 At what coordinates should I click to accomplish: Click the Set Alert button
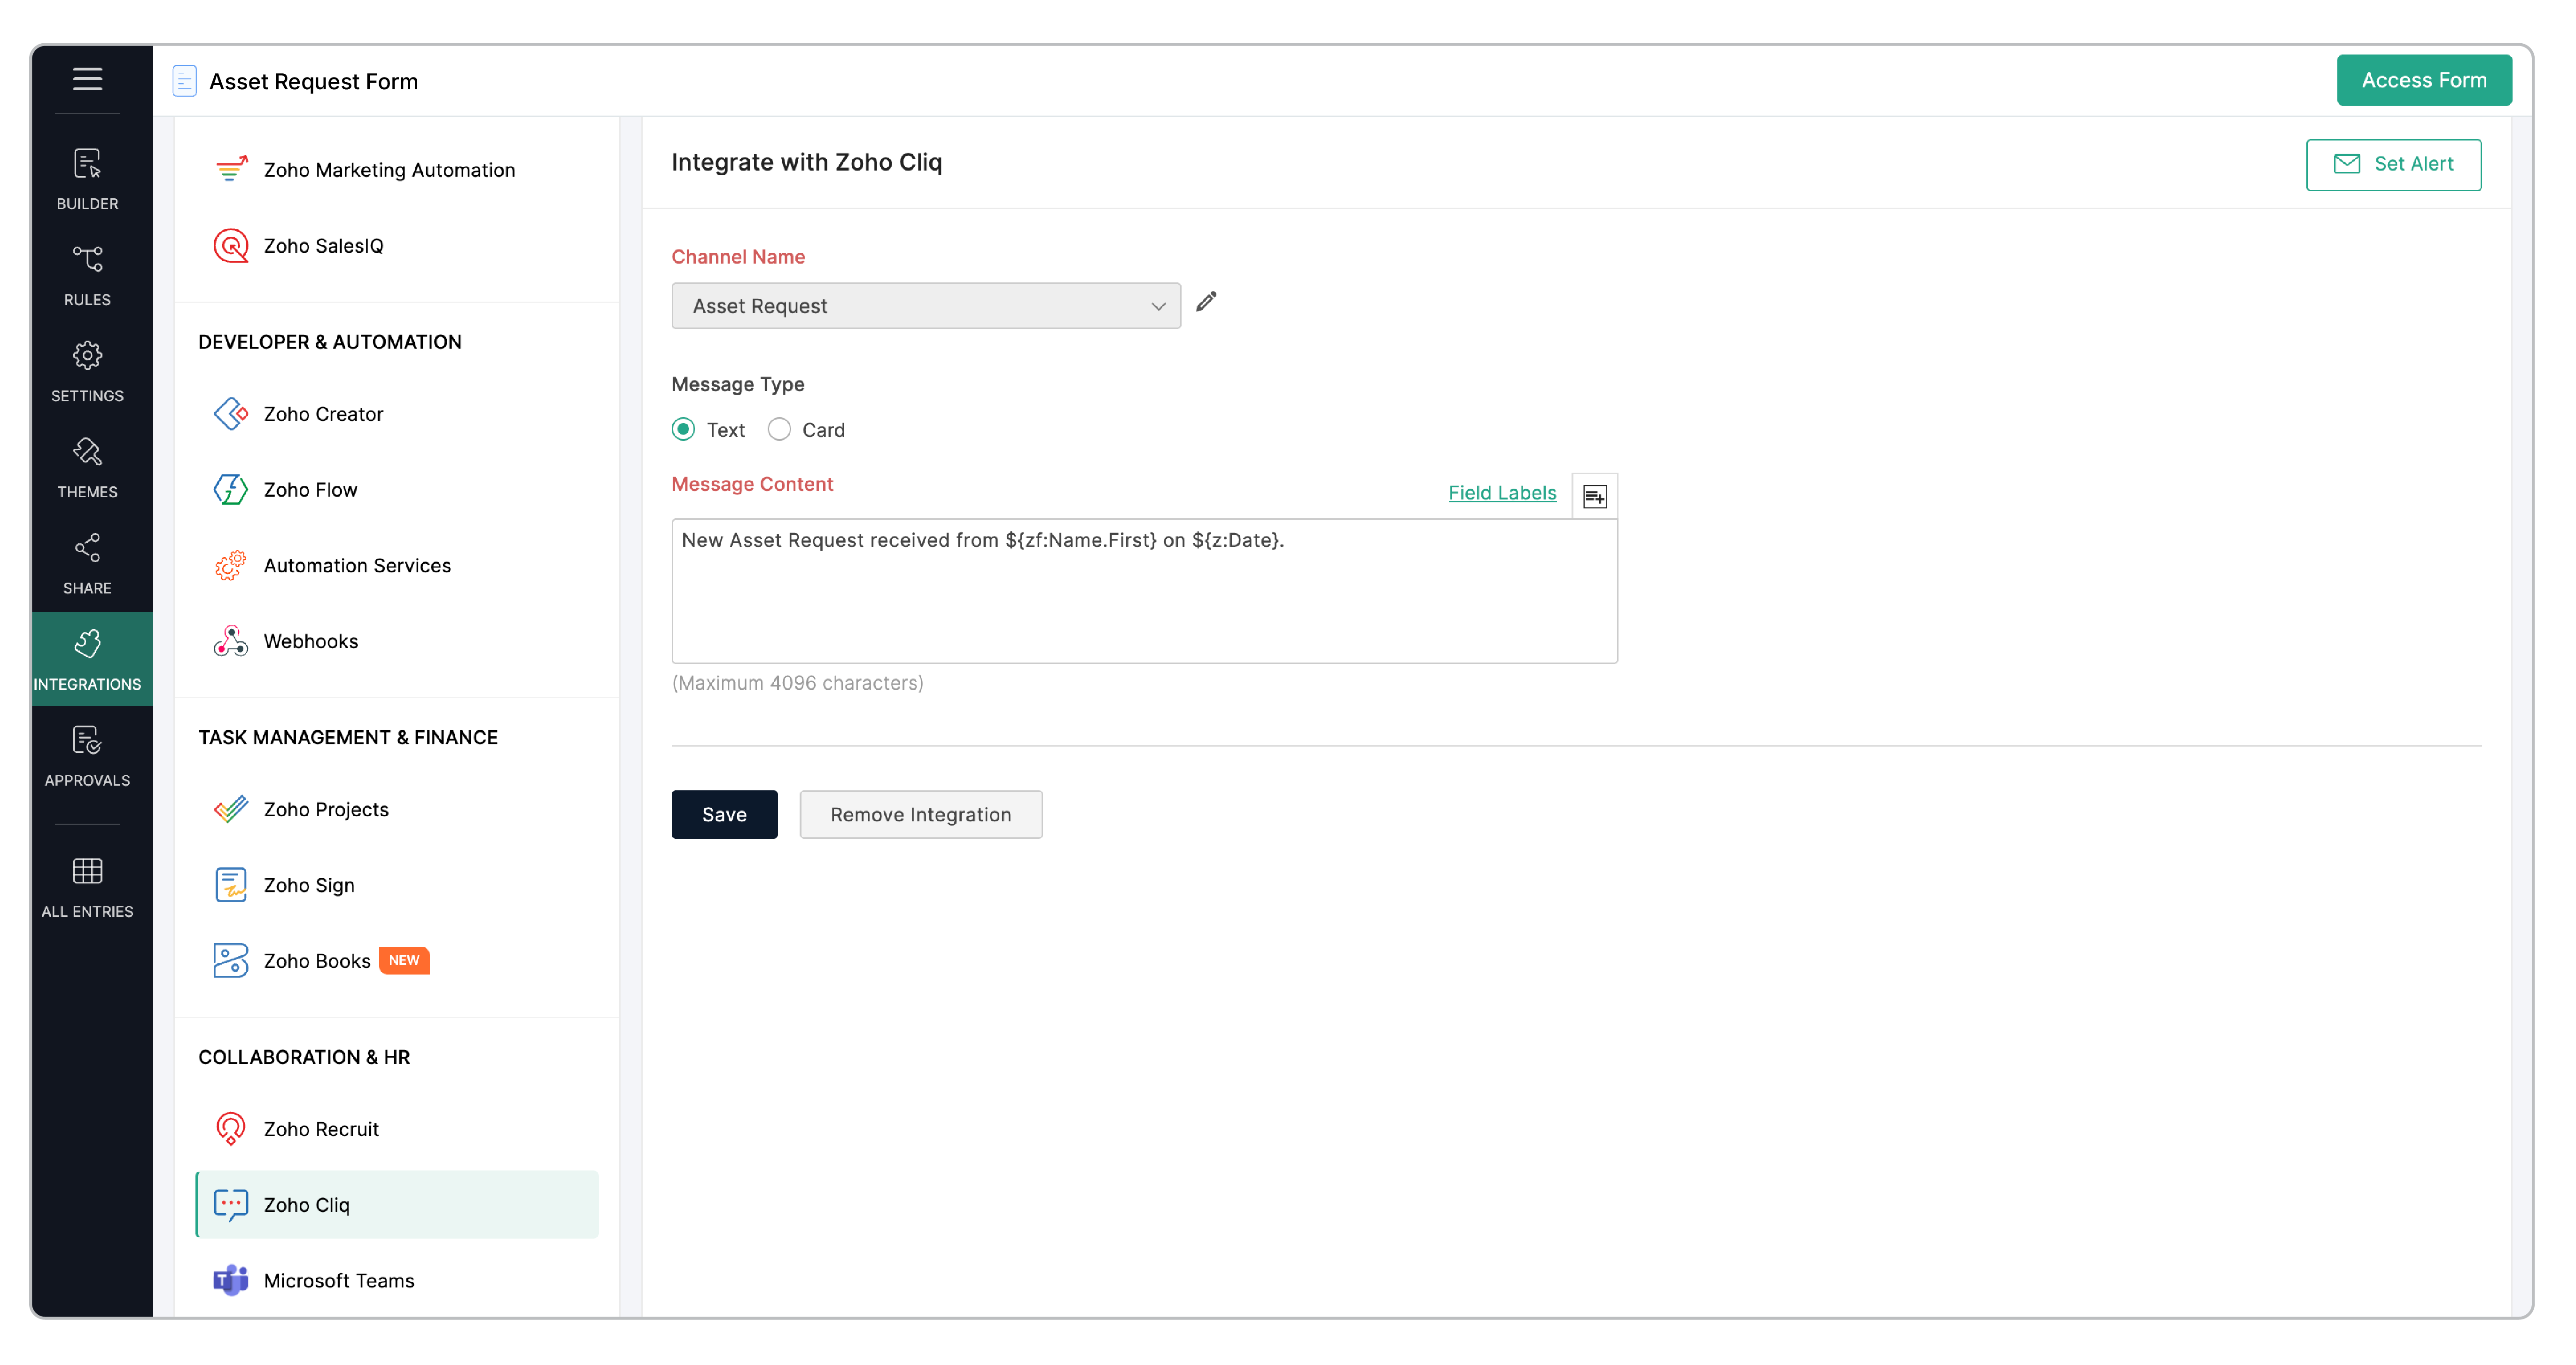tap(2392, 164)
